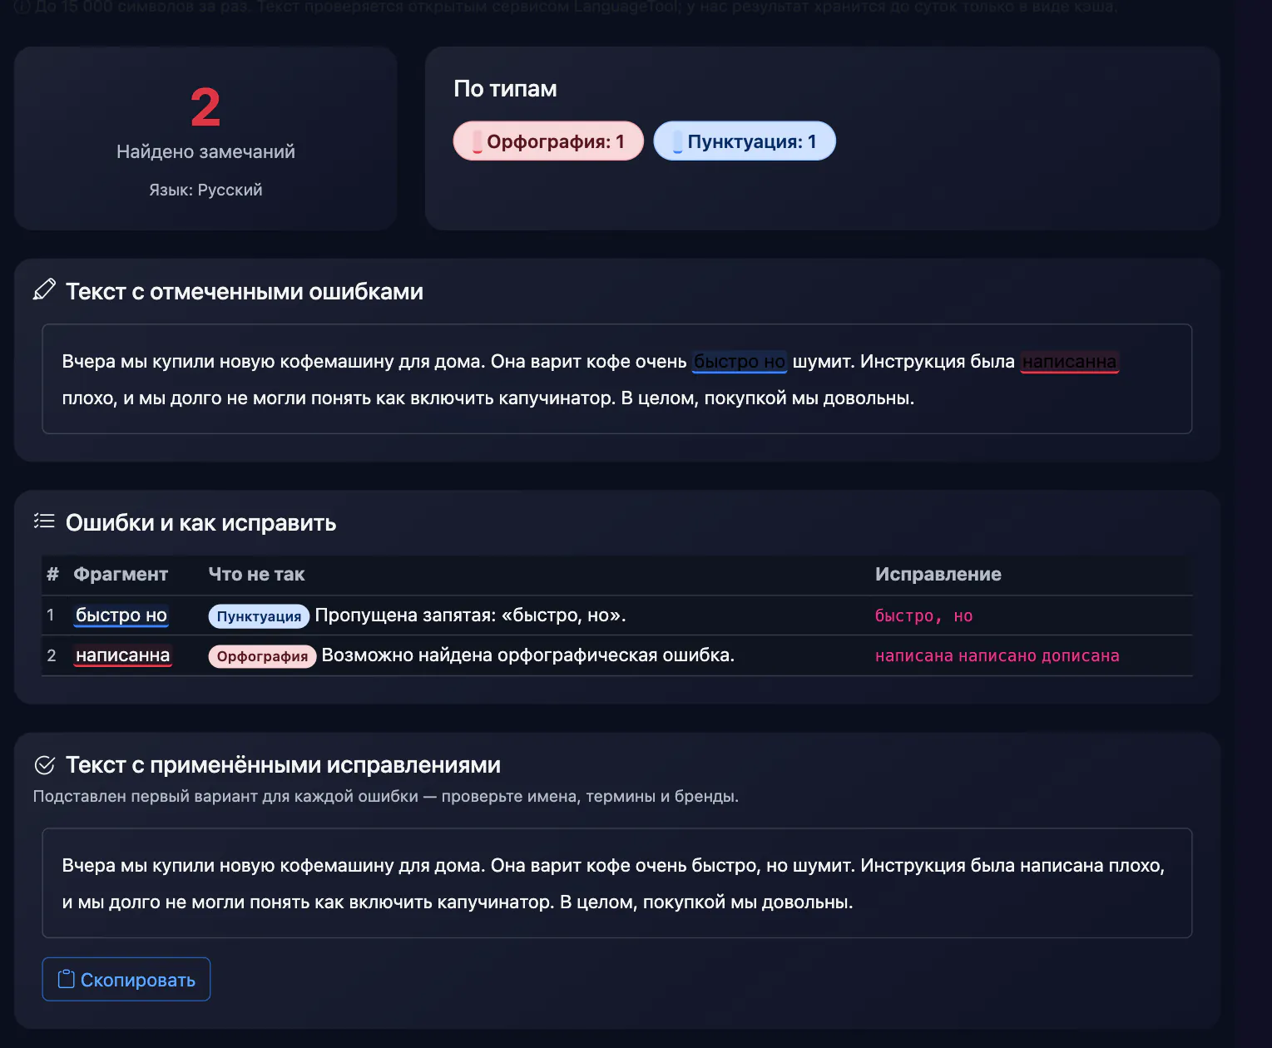Click the message «Пропущена запятая: «быстро, но».»
The width and height of the screenshot is (1272, 1048).
pyautogui.click(x=471, y=615)
